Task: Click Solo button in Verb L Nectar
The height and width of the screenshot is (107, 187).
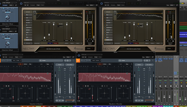Action: [50, 43]
